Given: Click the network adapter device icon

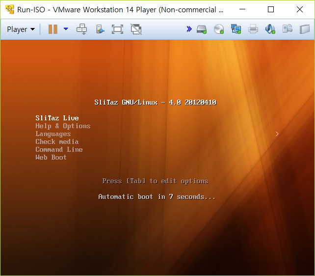Looking at the screenshot, I should [x=236, y=29].
